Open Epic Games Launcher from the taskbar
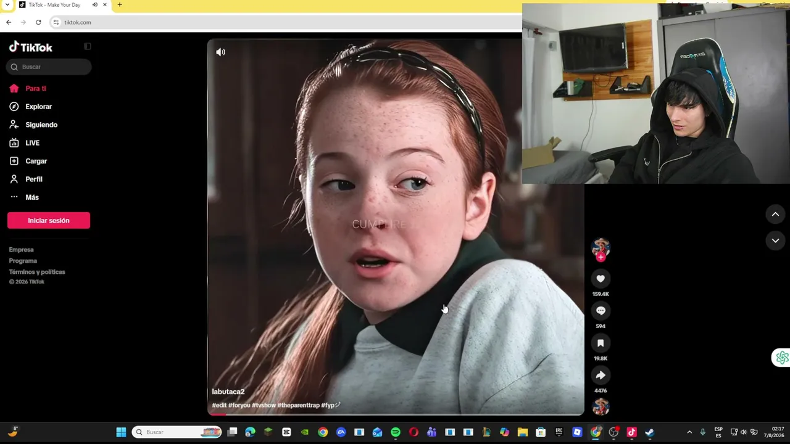 559,432
